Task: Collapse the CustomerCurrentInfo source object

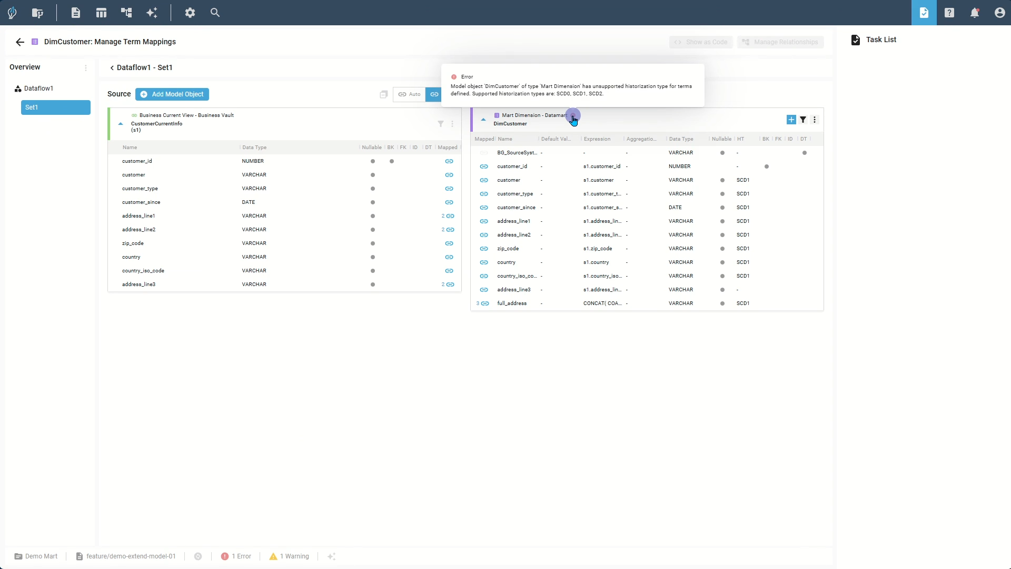Action: point(121,124)
